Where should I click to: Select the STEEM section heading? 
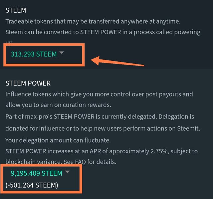coord(16,10)
